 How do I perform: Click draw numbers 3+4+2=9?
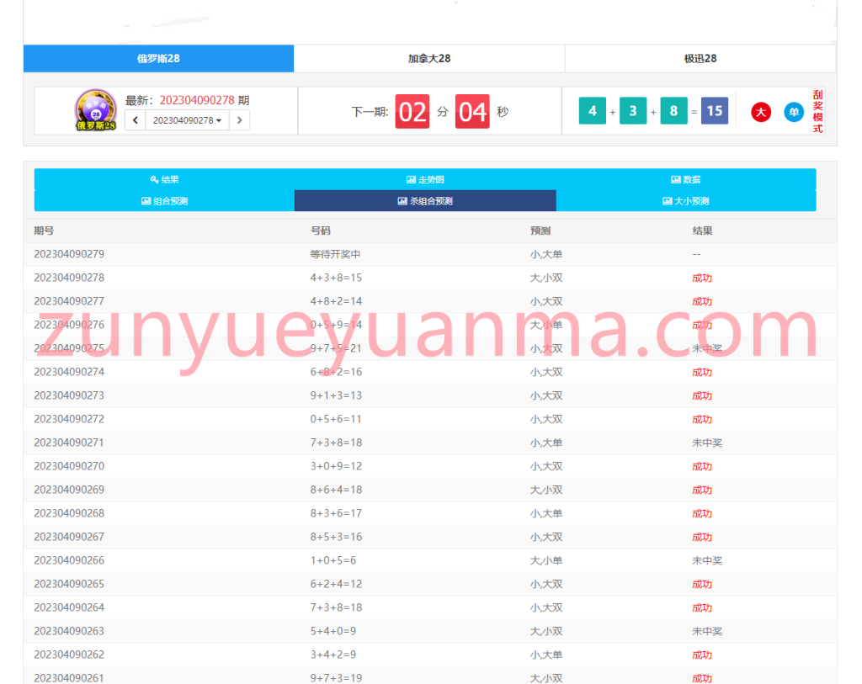click(333, 655)
